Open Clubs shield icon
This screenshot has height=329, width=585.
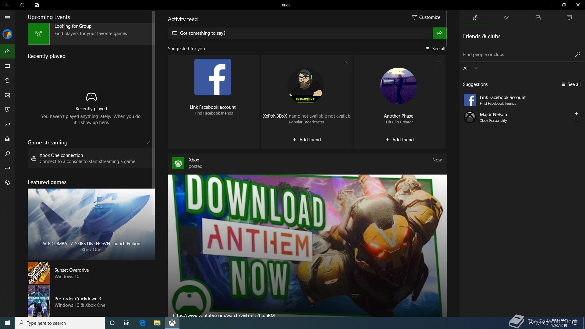pyautogui.click(x=7, y=110)
